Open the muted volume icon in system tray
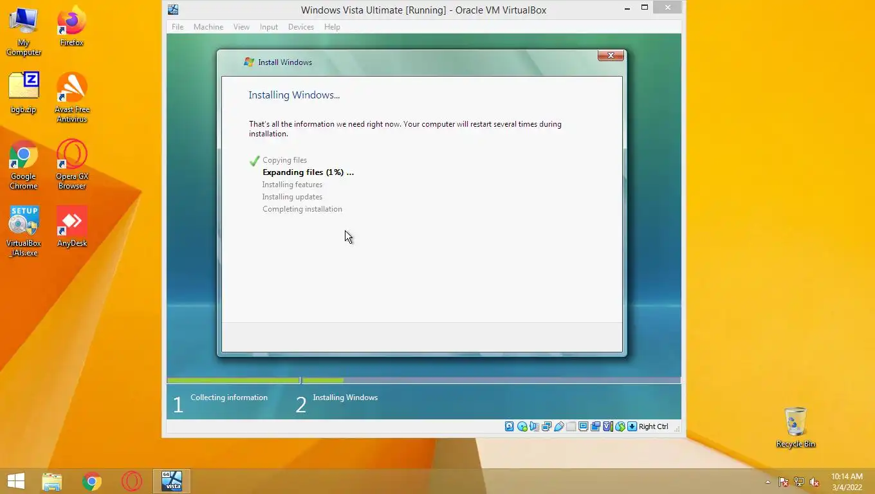This screenshot has height=494, width=875. coord(815,482)
